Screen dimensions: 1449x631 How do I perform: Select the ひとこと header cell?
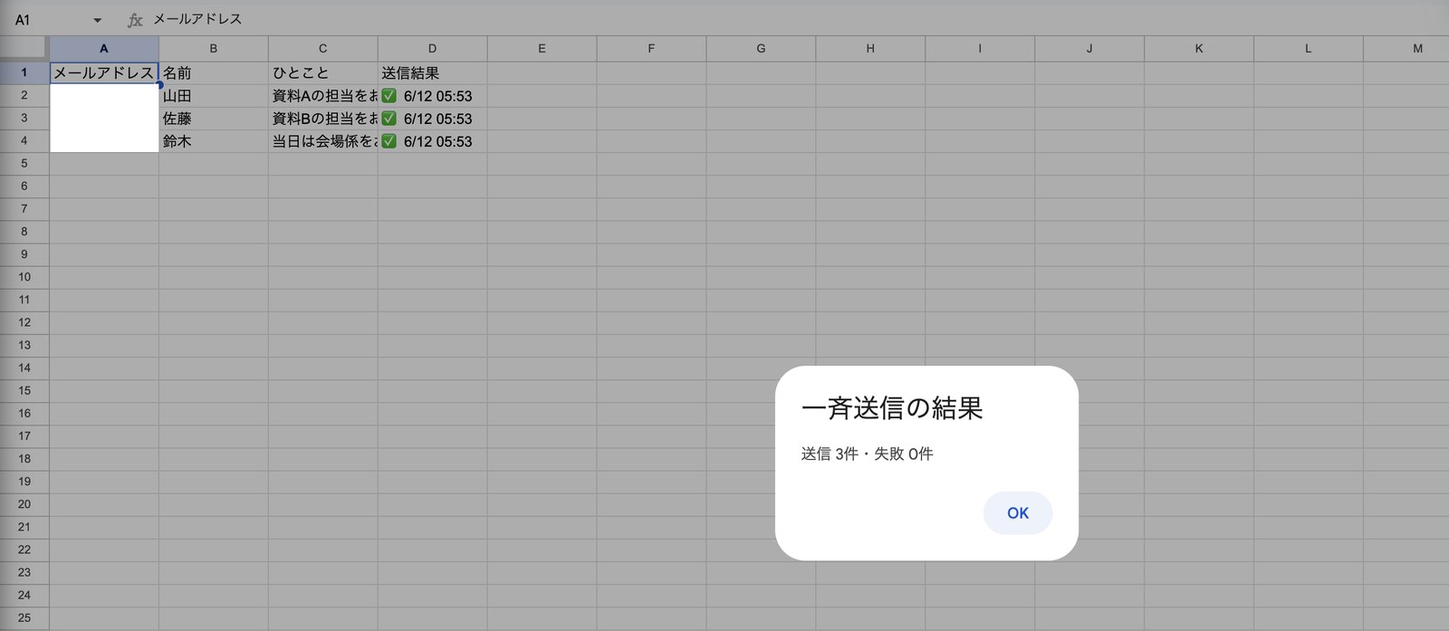pyautogui.click(x=323, y=73)
